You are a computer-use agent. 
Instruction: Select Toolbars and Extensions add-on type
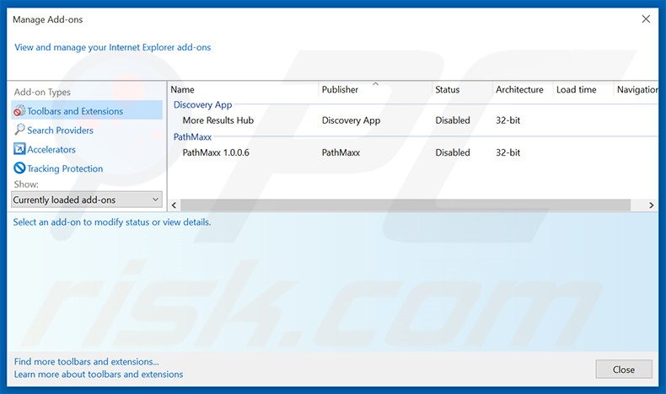pos(87,110)
